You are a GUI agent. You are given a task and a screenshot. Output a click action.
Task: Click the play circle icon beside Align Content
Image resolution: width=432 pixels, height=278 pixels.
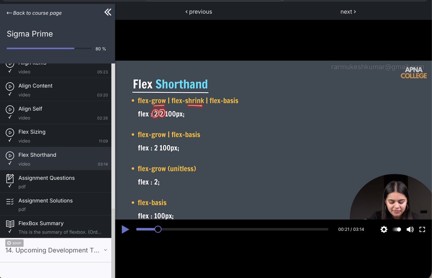(x=10, y=86)
